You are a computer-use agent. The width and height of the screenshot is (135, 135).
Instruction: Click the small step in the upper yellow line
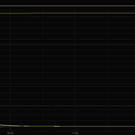(31, 13)
